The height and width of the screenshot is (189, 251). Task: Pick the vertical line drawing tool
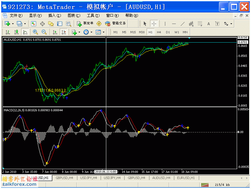[x=165, y=24]
